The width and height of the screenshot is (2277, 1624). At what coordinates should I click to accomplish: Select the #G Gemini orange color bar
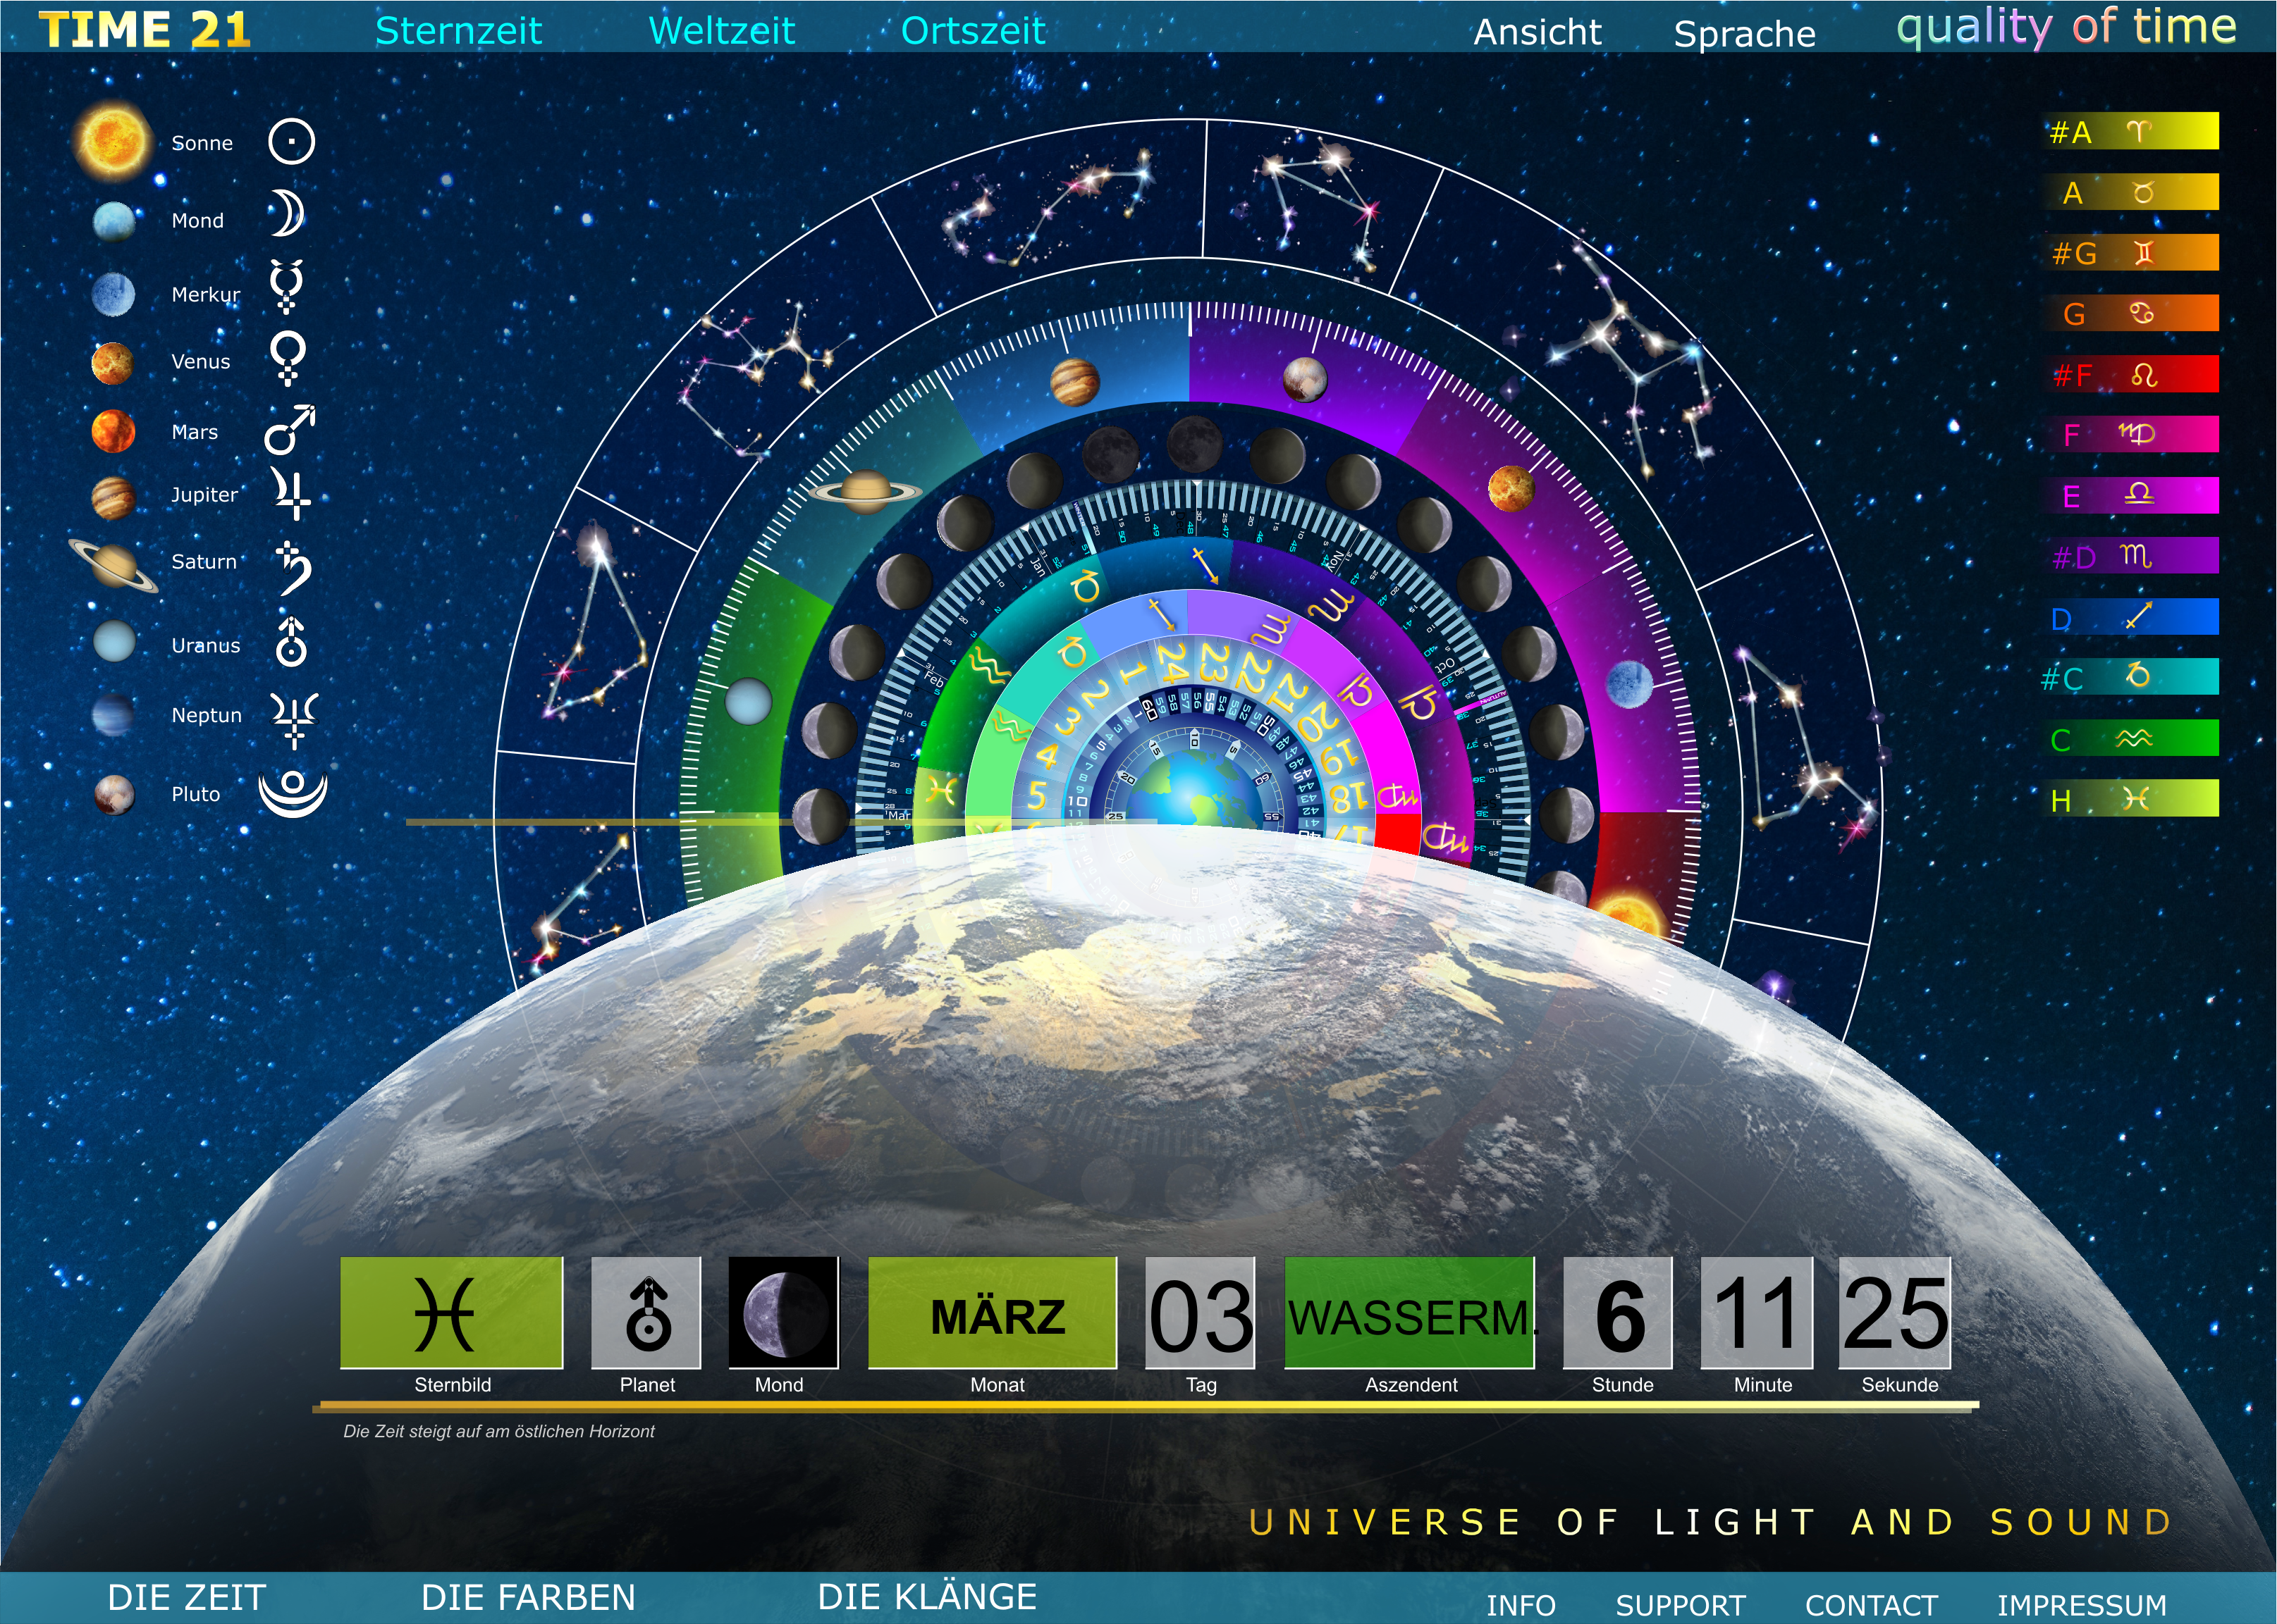[x=2130, y=252]
